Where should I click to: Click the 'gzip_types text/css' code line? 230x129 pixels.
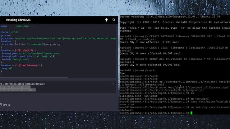(x=58, y=38)
